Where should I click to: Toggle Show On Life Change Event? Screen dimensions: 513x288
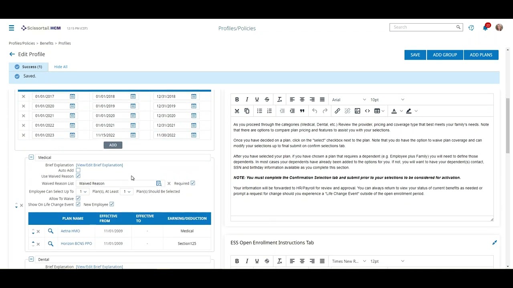coord(78,204)
